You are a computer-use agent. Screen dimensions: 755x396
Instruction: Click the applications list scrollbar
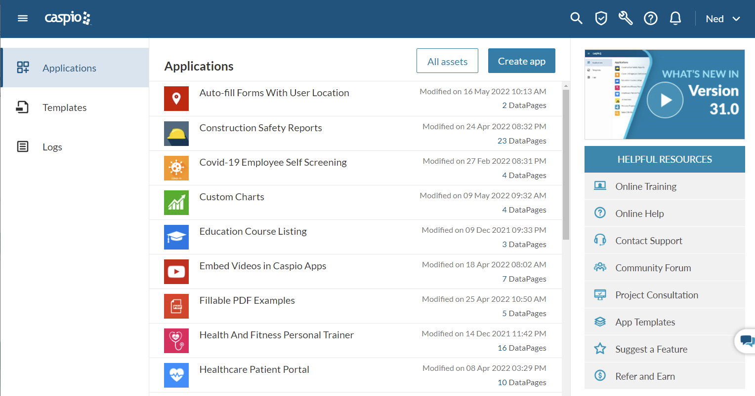[x=566, y=163]
